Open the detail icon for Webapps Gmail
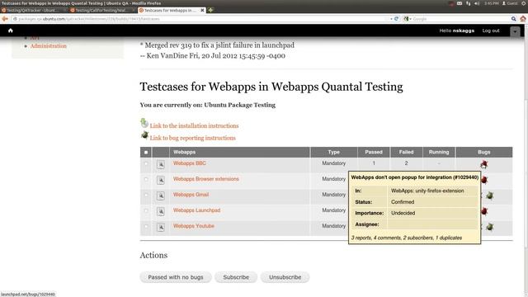 [x=161, y=196]
